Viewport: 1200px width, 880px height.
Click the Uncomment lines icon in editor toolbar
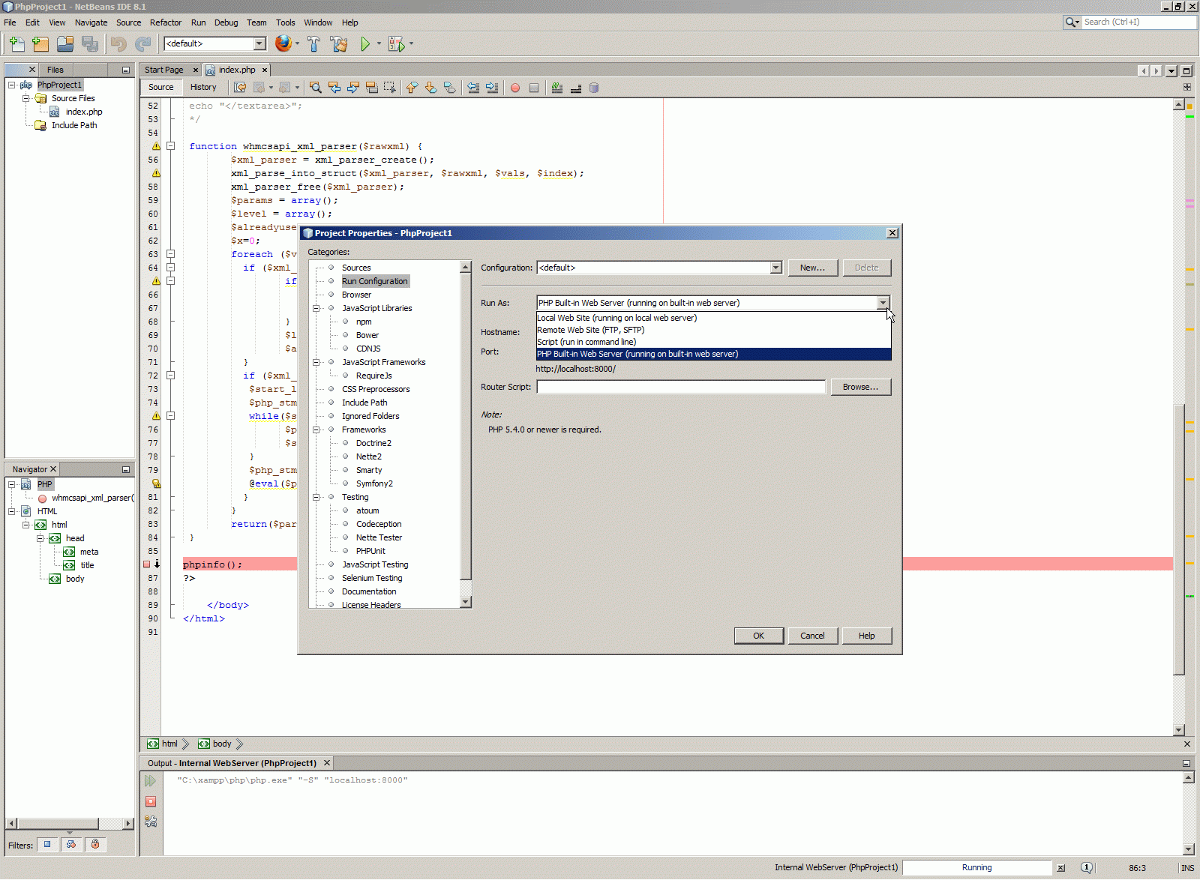click(576, 88)
